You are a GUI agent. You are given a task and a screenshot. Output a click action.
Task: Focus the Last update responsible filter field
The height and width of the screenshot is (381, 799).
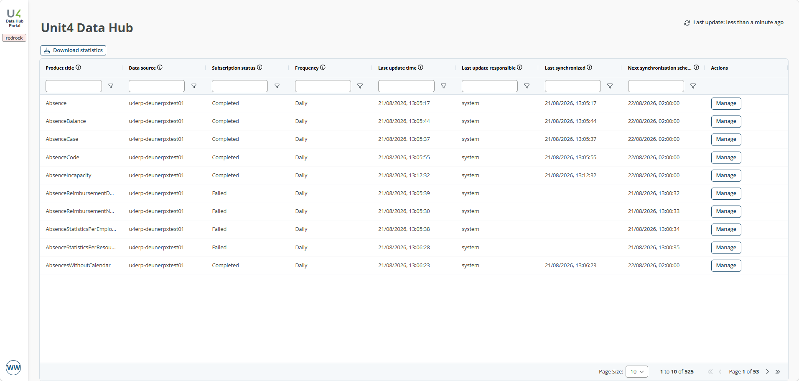tap(490, 86)
